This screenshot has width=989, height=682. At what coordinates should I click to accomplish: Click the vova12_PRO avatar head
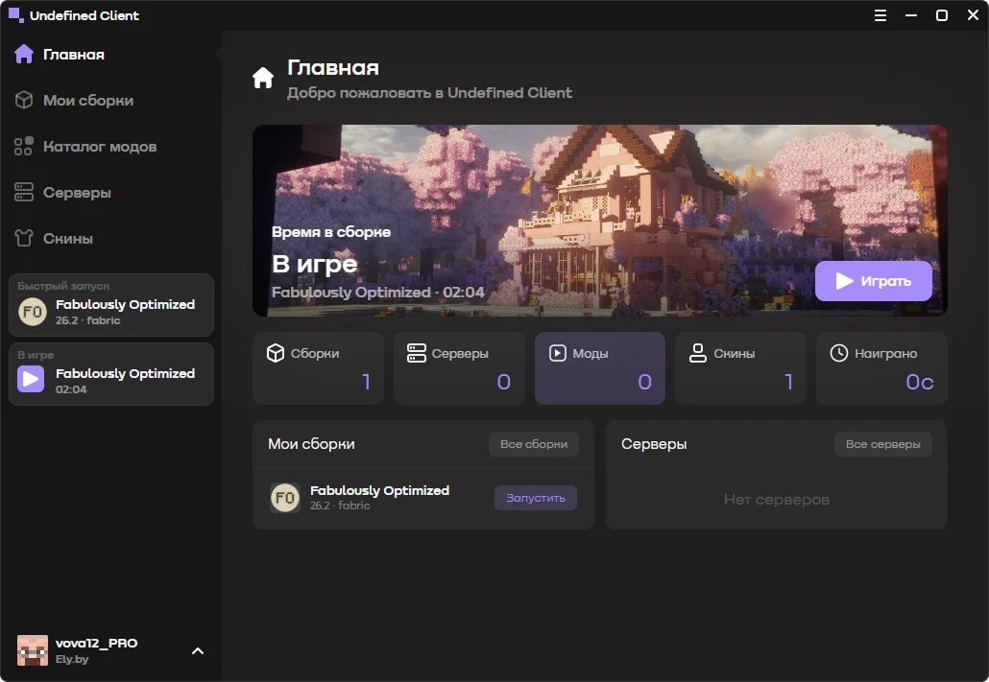coord(33,650)
